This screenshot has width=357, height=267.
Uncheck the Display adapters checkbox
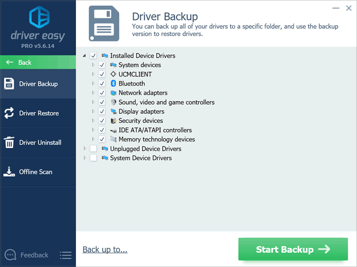pyautogui.click(x=102, y=112)
